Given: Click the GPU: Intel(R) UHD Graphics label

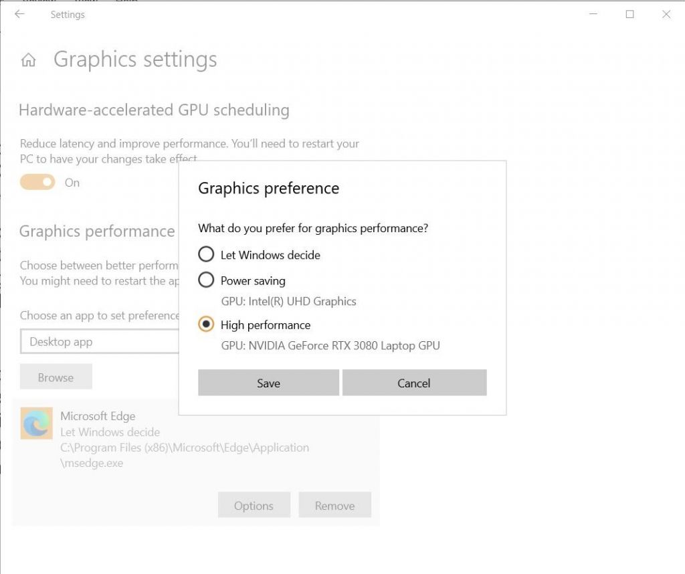Looking at the screenshot, I should point(289,301).
